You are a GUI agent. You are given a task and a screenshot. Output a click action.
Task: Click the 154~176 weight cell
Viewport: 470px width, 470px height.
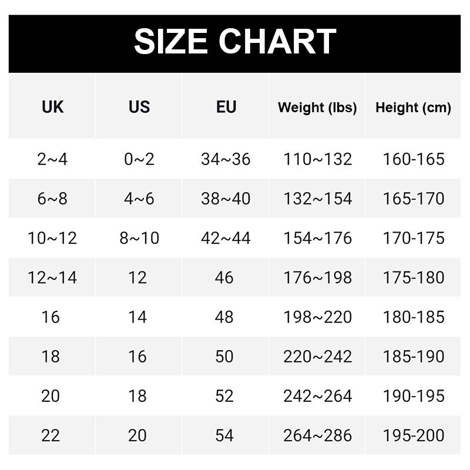click(317, 238)
